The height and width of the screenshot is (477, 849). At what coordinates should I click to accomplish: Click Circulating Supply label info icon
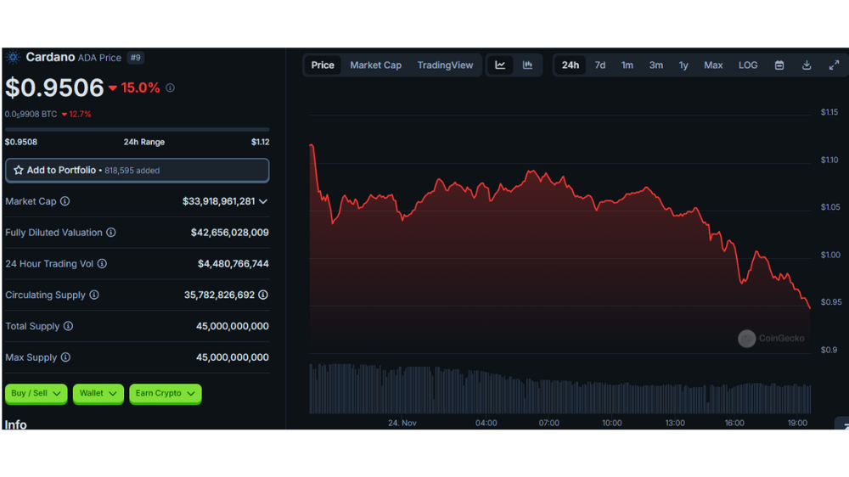(x=94, y=295)
